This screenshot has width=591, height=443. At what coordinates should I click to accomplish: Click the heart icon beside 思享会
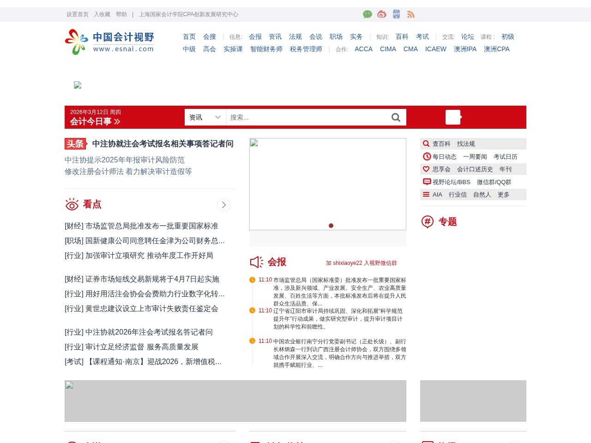click(x=426, y=169)
